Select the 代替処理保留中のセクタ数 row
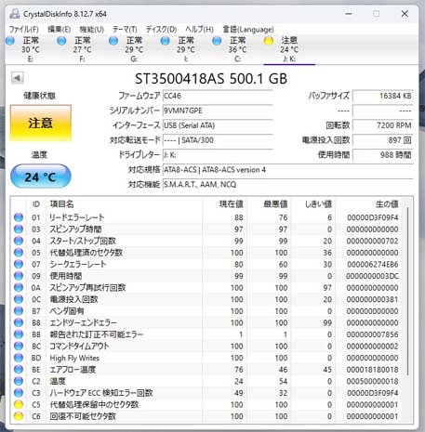Screen dimensions: 425x432 [206, 404]
